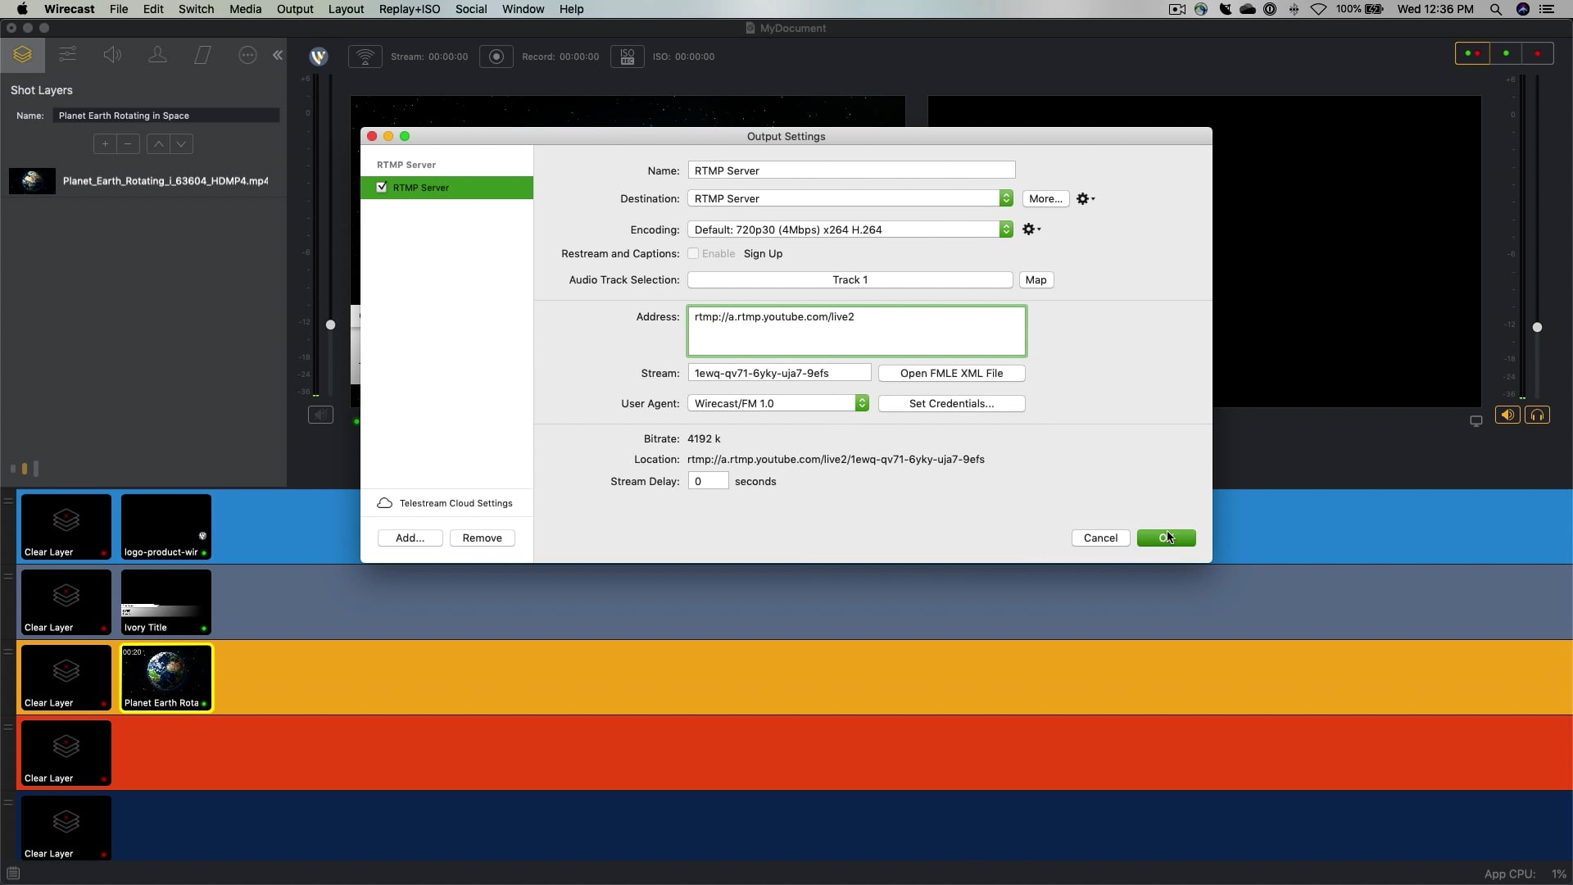This screenshot has width=1573, height=885.
Task: Click the monitor display icon under live view
Action: pyautogui.click(x=1476, y=421)
